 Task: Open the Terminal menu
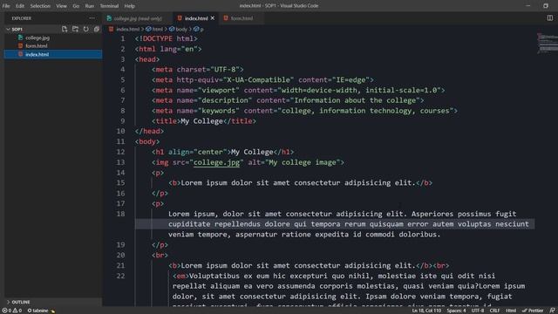point(109,6)
